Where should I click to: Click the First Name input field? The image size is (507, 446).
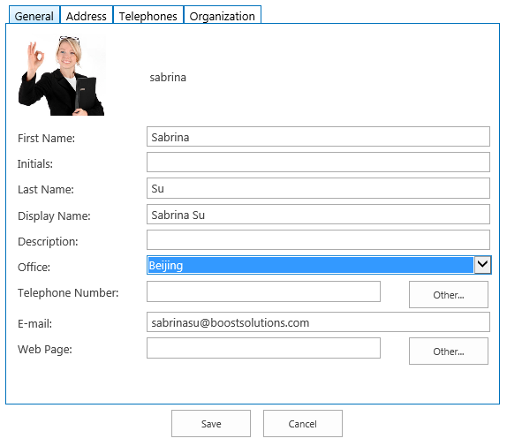318,136
